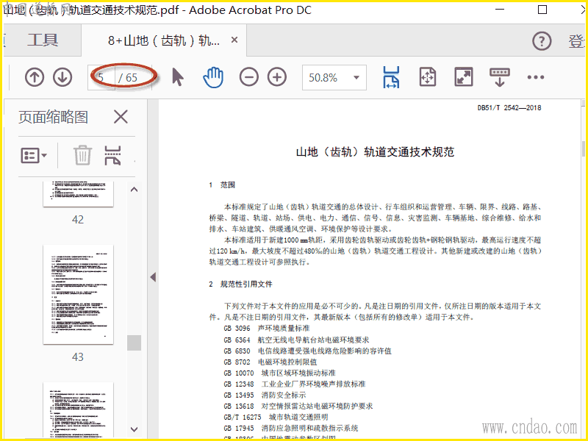The image size is (588, 441).
Task: Enable fit width scrolling mode
Action: point(391,77)
